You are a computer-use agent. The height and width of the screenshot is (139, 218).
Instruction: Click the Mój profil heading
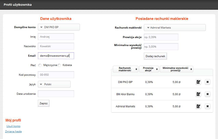click(x=13, y=120)
